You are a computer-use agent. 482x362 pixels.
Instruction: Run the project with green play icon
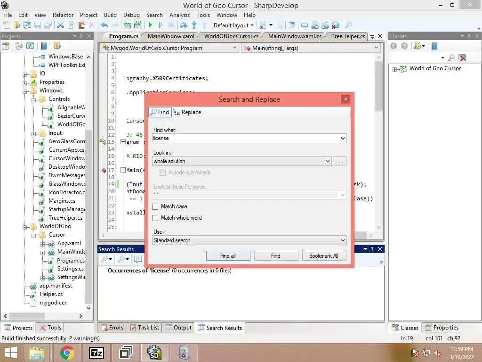pyautogui.click(x=150, y=25)
